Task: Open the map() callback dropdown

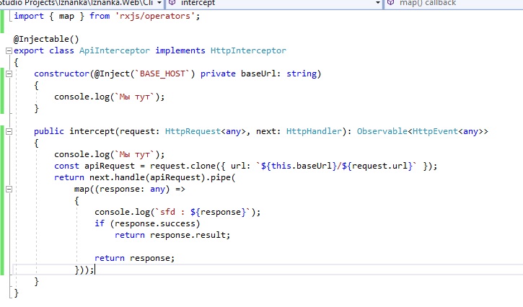Action: pyautogui.click(x=428, y=3)
